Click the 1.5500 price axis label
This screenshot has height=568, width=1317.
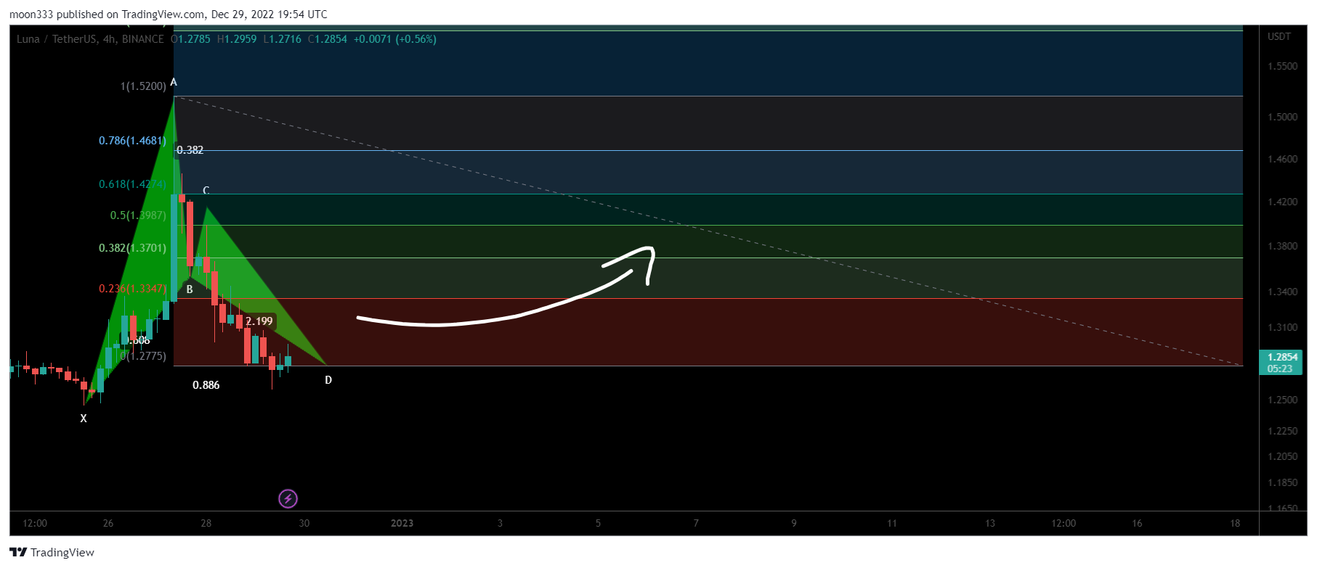click(1282, 66)
